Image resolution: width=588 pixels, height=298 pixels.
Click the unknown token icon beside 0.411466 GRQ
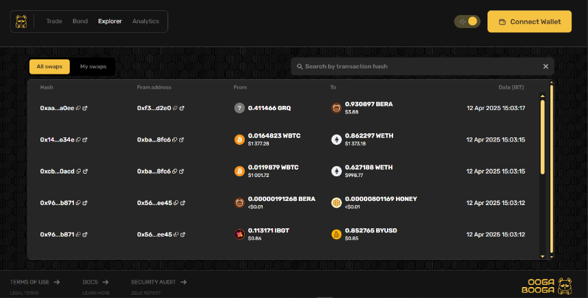click(239, 108)
